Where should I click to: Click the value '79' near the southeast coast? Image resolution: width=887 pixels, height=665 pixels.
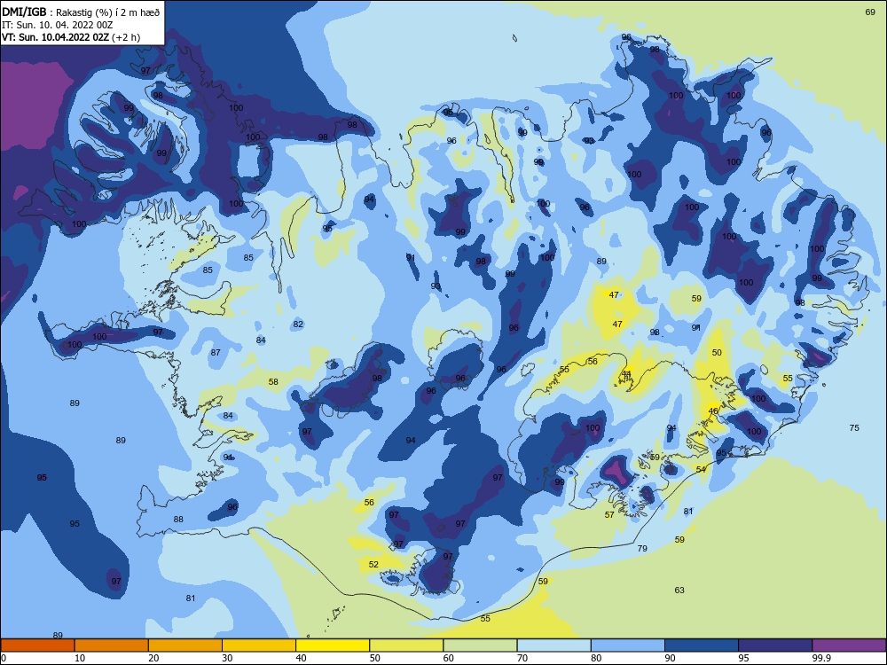[642, 548]
